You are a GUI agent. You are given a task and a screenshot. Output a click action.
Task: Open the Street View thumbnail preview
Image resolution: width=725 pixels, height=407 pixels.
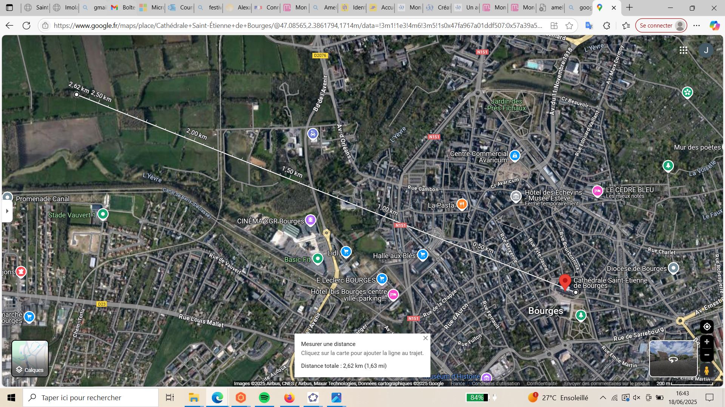tap(673, 358)
